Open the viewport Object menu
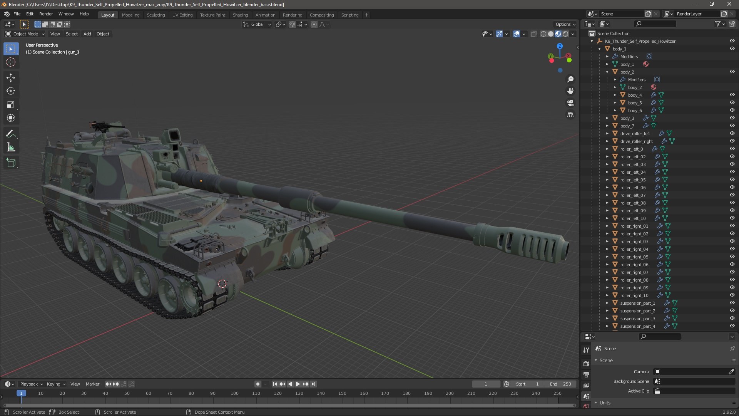The height and width of the screenshot is (416, 739). click(103, 34)
